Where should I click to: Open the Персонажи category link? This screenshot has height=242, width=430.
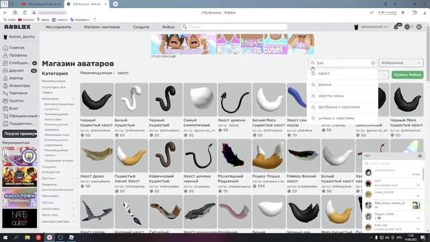[x=50, y=196]
